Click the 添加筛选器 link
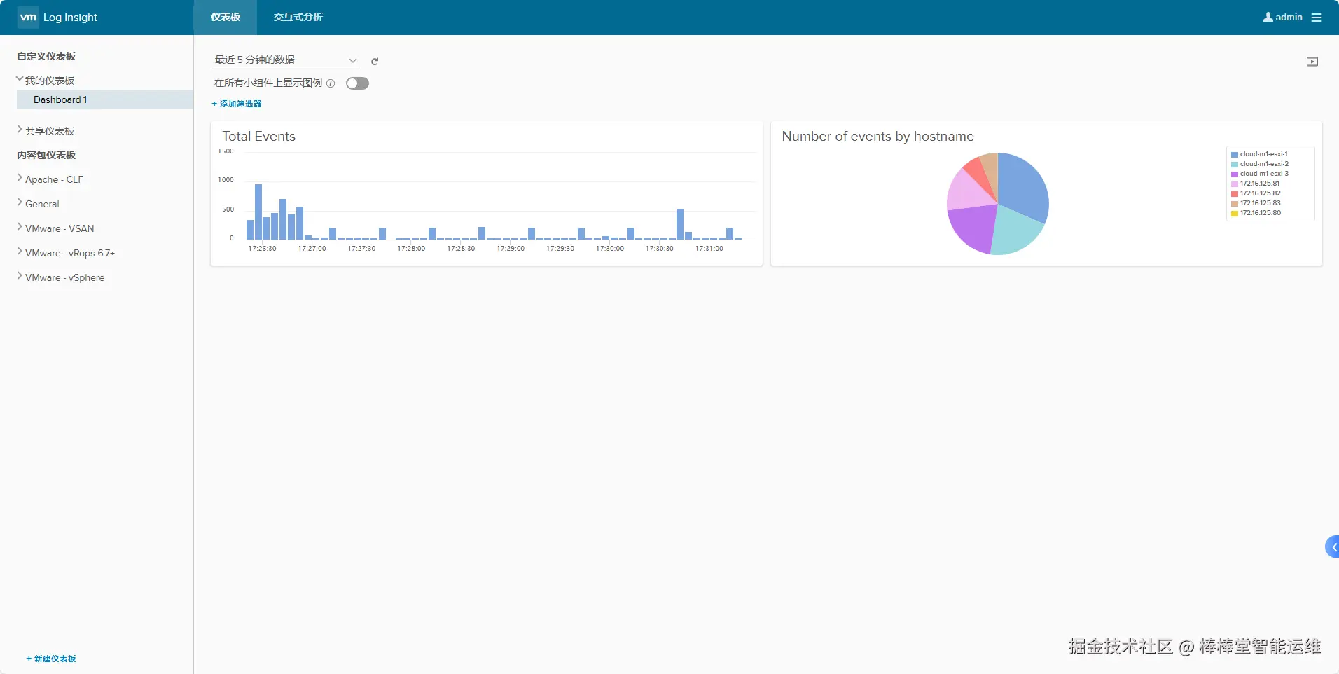The height and width of the screenshot is (674, 1339). [x=237, y=104]
